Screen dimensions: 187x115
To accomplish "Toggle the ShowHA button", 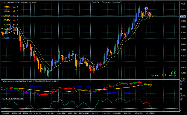I will pos(106,2).
